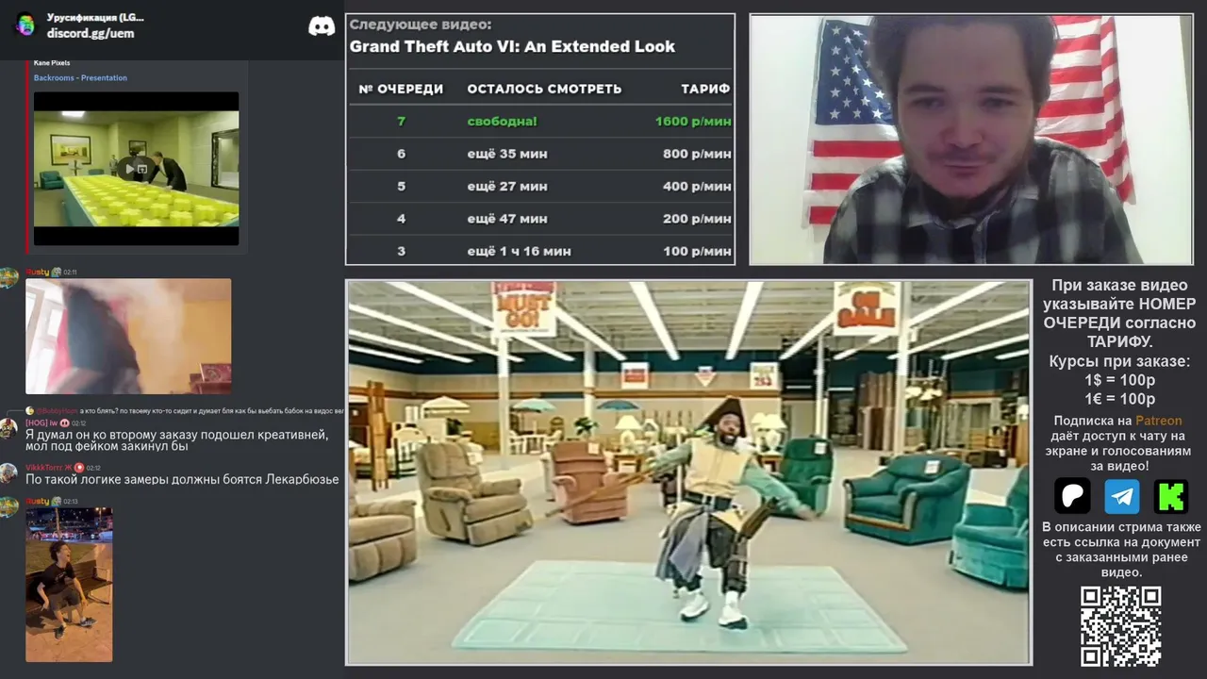Screen dimensions: 1207x679
Task: Select queue number 4 cell
Action: coord(402,219)
